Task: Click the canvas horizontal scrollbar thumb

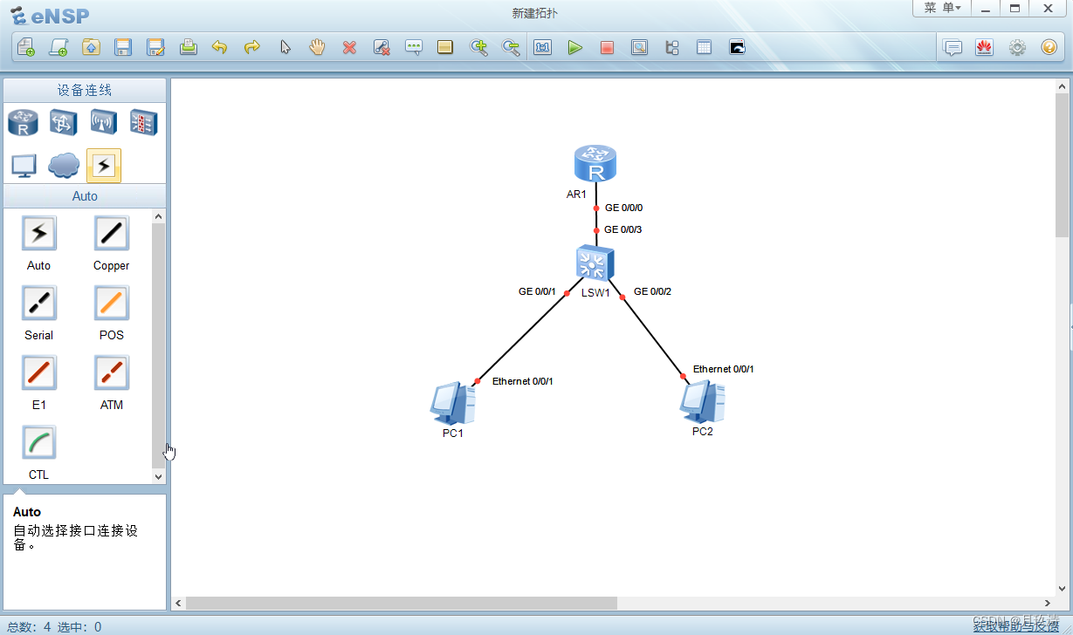Action: (402, 603)
